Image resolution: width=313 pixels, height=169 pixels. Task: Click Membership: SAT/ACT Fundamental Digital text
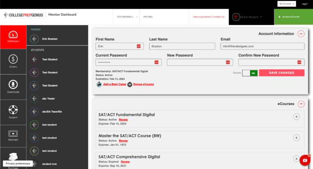[x=122, y=71]
